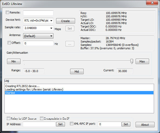This screenshot has height=133, width=160.
Task: Click the Create button
Action: [x=65, y=21]
